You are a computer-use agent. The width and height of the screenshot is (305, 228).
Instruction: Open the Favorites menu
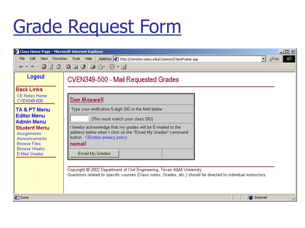click(60, 58)
